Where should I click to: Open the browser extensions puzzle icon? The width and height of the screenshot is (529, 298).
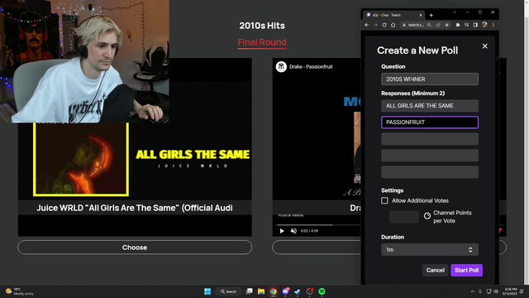click(x=458, y=25)
